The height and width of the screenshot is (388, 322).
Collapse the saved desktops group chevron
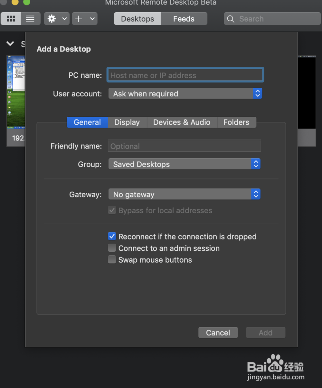point(10,44)
